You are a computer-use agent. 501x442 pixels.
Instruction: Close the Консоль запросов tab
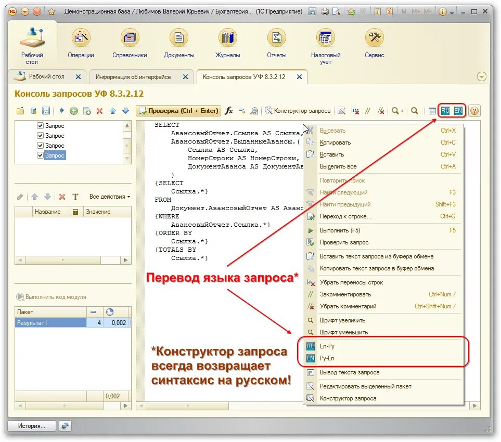tap(299, 76)
